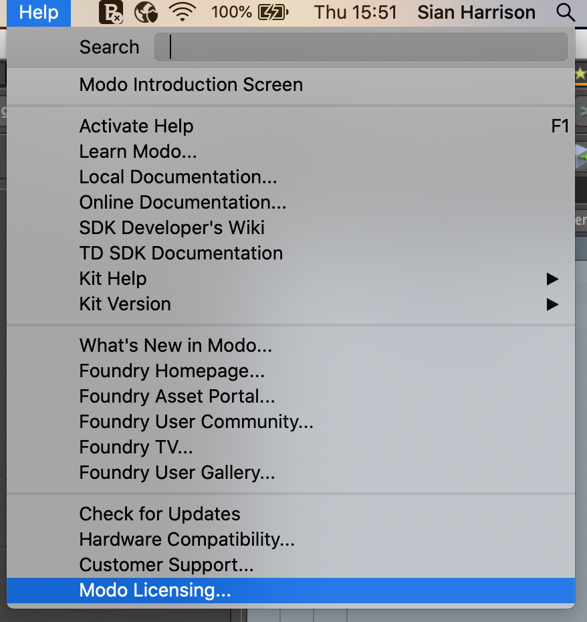Click the globe shield menu bar icon
The image size is (587, 622).
(146, 12)
